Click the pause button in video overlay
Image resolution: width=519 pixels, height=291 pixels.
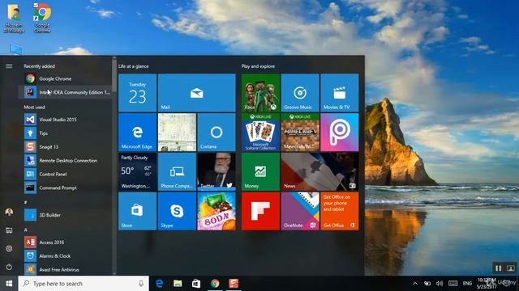[x=498, y=268]
